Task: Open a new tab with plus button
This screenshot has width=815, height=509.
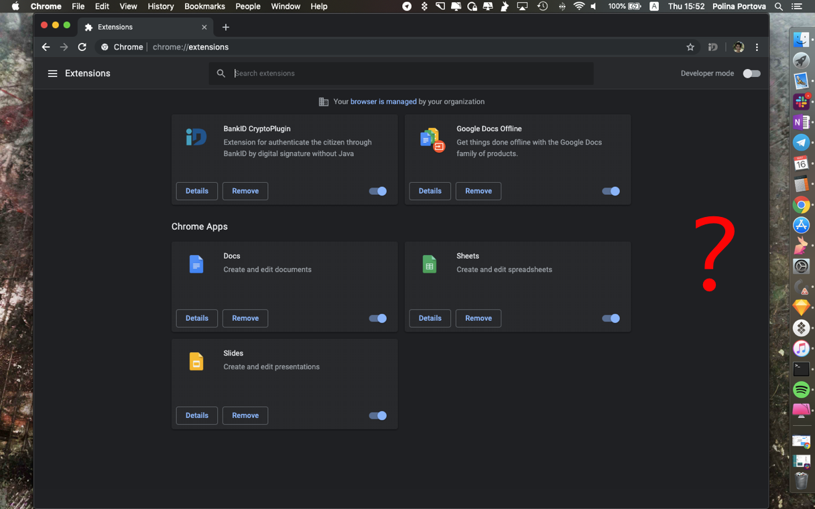Action: click(x=226, y=27)
